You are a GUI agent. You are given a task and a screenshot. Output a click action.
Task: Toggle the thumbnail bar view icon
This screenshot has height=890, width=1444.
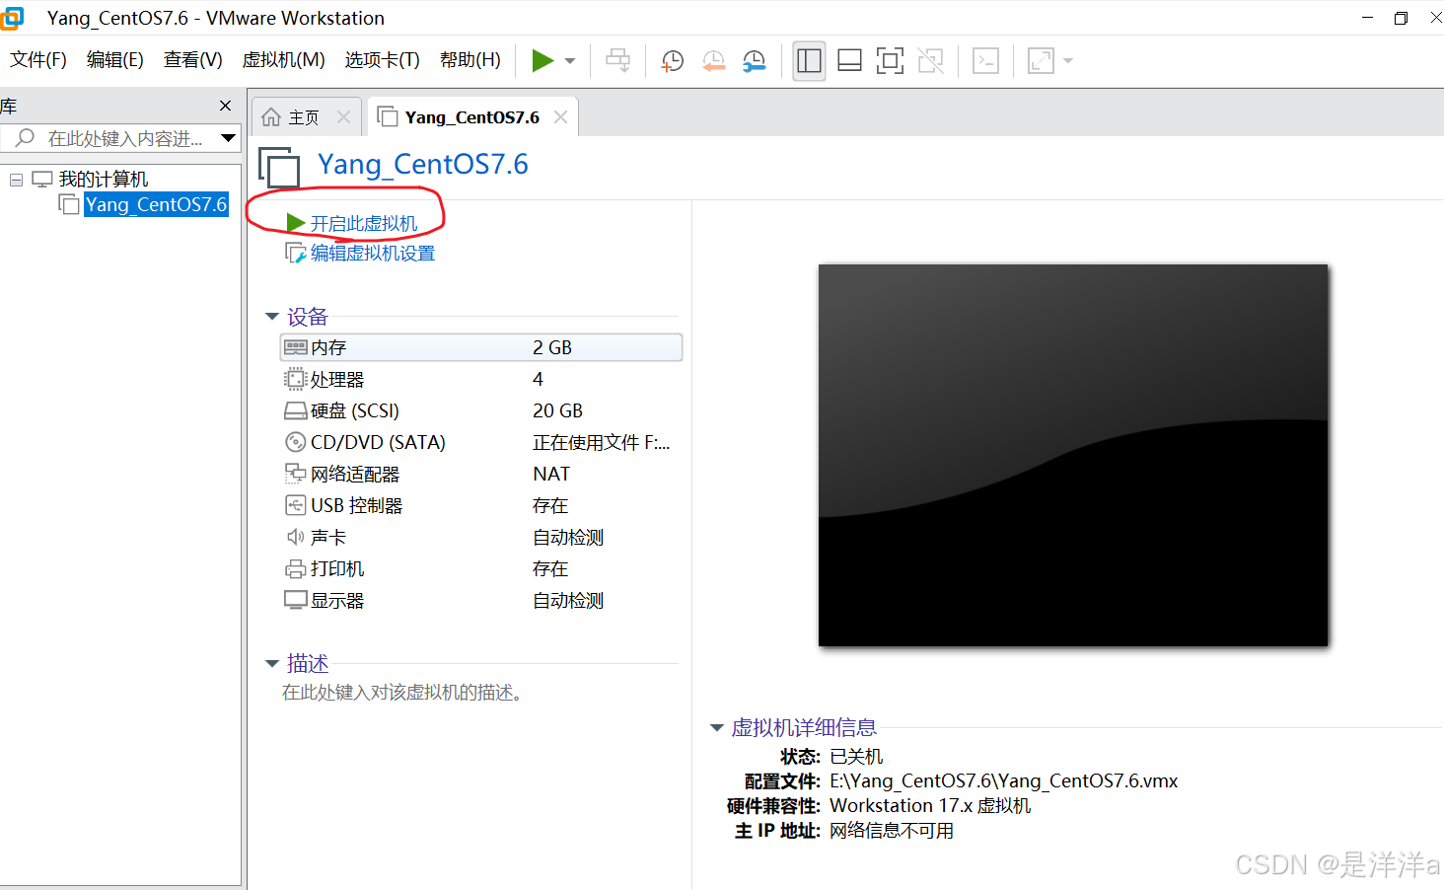(849, 61)
